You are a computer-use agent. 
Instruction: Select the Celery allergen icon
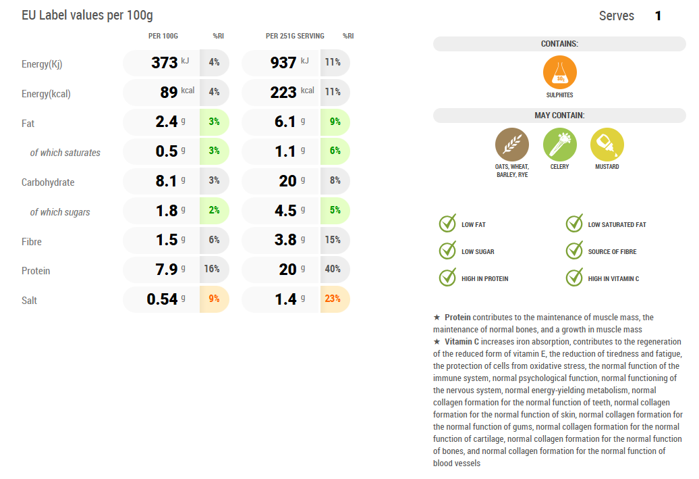pyautogui.click(x=559, y=144)
